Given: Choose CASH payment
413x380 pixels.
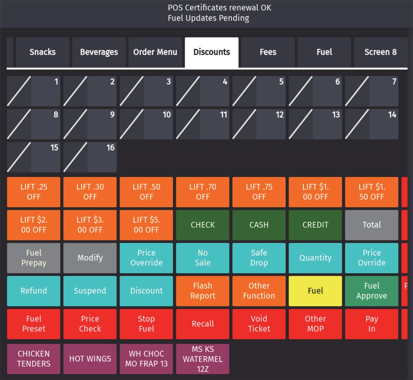Looking at the screenshot, I should tap(259, 225).
